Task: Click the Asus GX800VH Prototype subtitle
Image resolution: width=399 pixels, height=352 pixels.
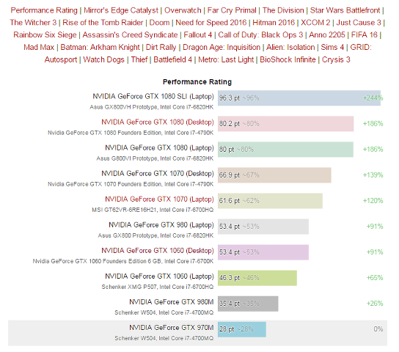Action: click(152, 107)
